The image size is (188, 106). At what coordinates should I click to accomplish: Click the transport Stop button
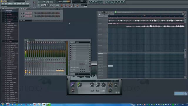[x=45, y=5]
